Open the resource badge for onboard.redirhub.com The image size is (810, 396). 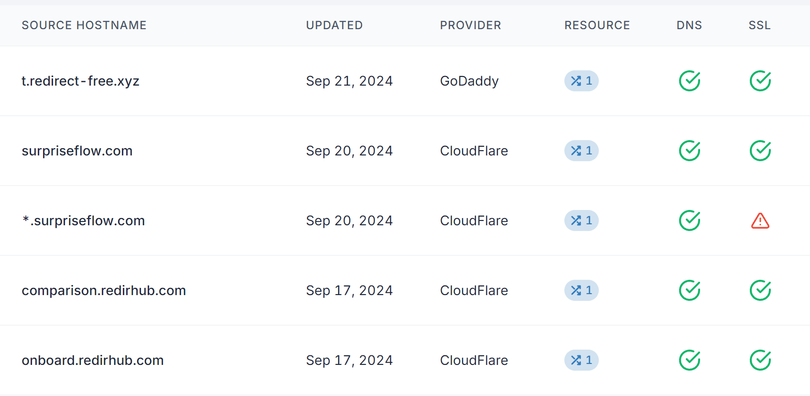point(581,360)
